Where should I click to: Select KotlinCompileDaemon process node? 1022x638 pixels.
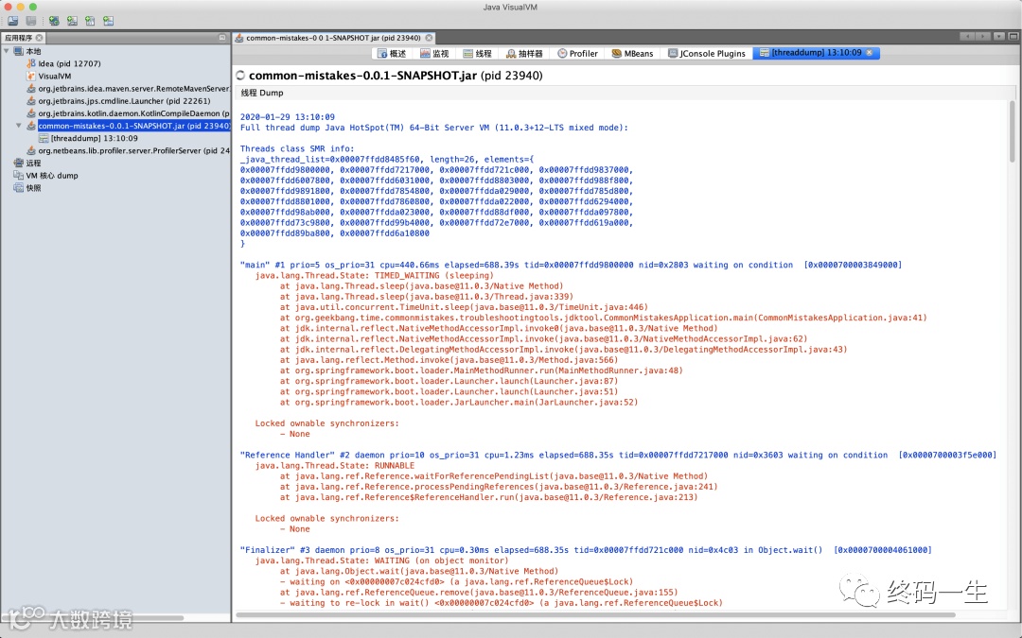[x=133, y=112]
